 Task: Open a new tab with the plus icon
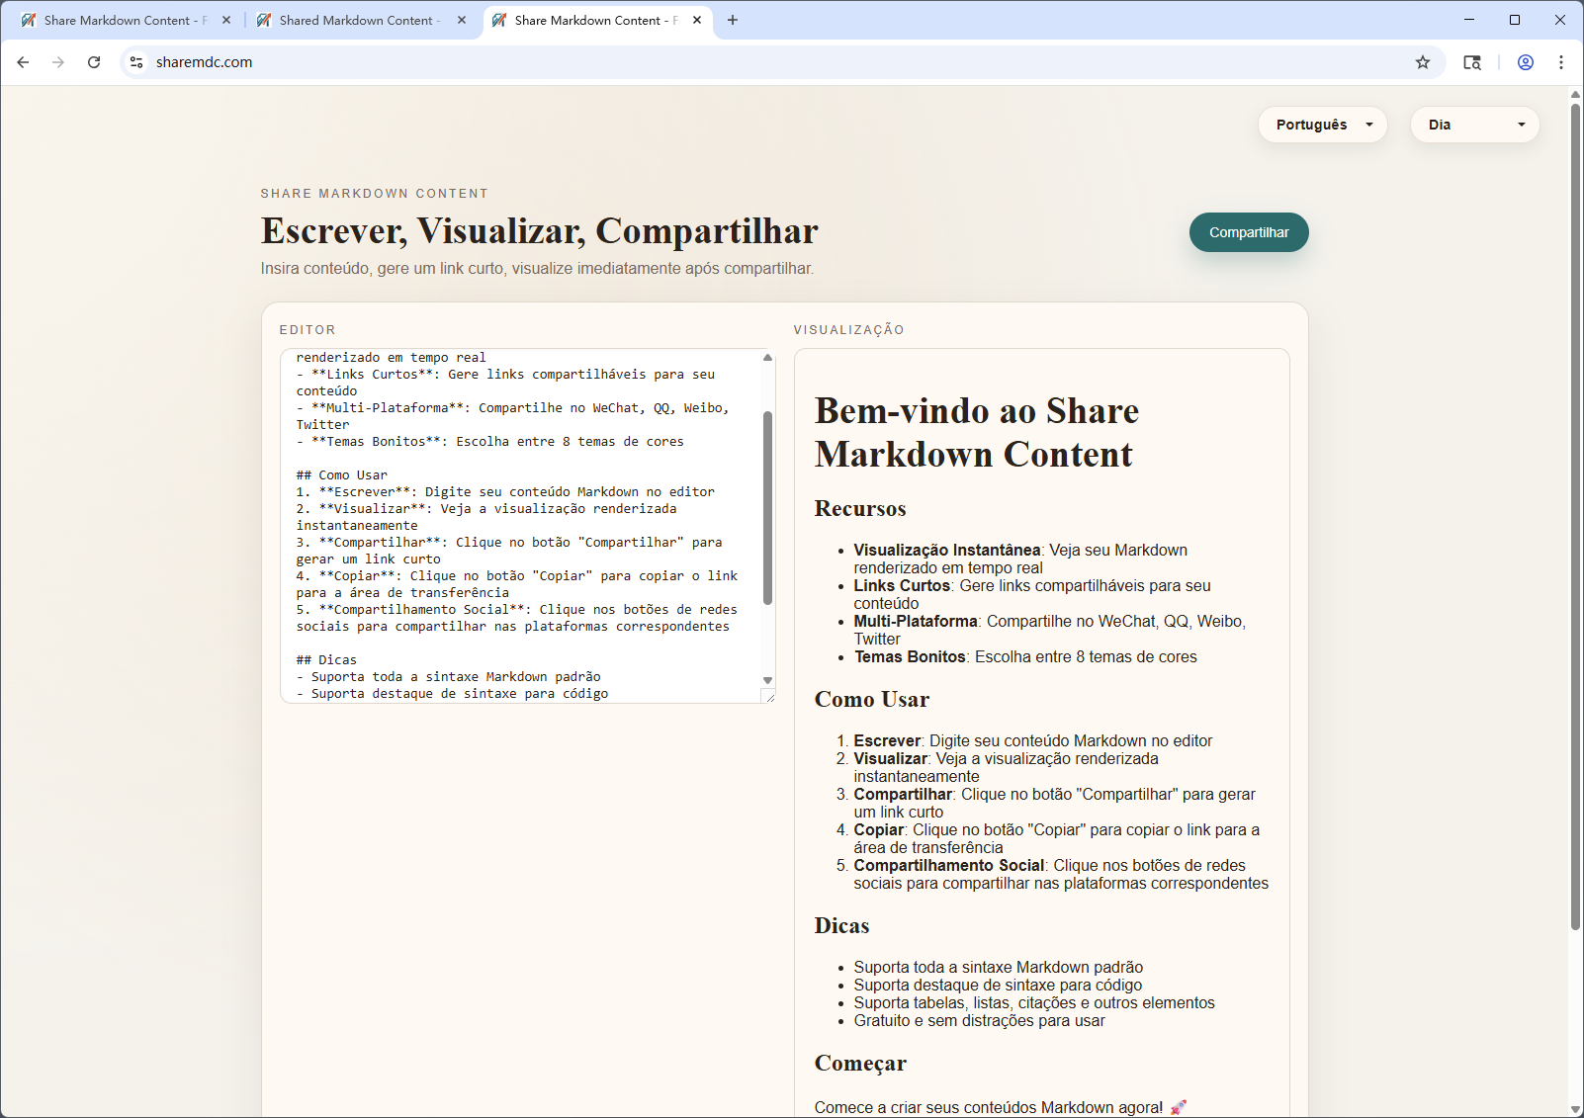[x=733, y=20]
